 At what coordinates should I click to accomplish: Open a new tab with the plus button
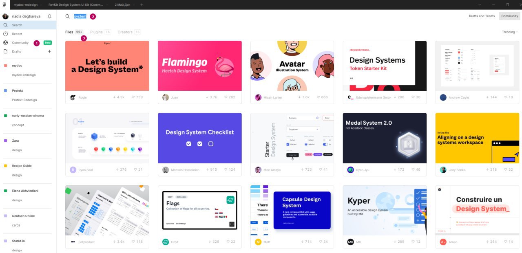[142, 4]
